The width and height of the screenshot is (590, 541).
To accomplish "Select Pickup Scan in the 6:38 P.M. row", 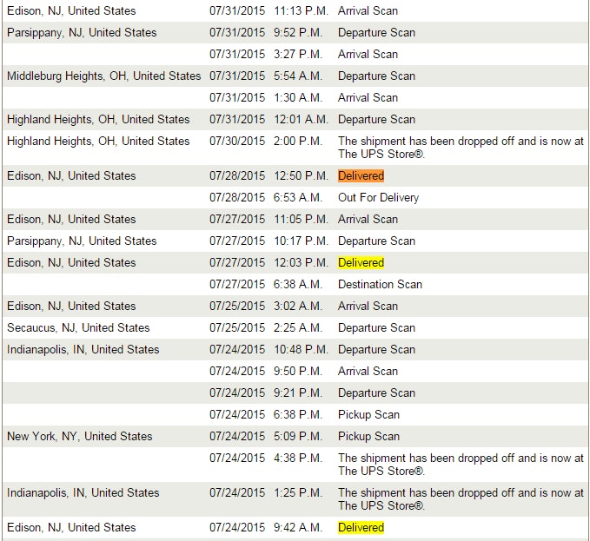I will click(x=368, y=414).
